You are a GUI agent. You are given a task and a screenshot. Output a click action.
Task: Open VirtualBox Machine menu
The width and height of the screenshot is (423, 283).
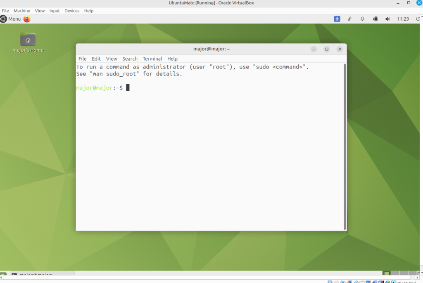[22, 11]
